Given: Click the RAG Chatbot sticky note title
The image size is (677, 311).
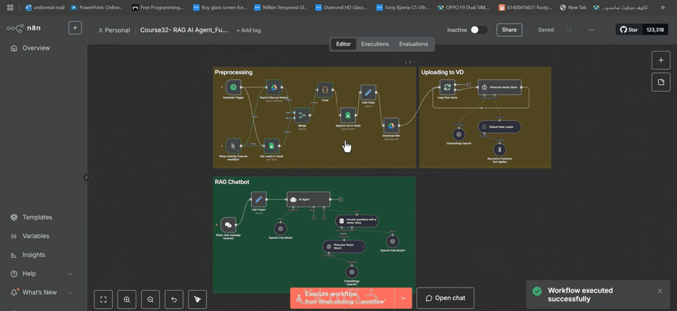Looking at the screenshot, I should (x=232, y=182).
